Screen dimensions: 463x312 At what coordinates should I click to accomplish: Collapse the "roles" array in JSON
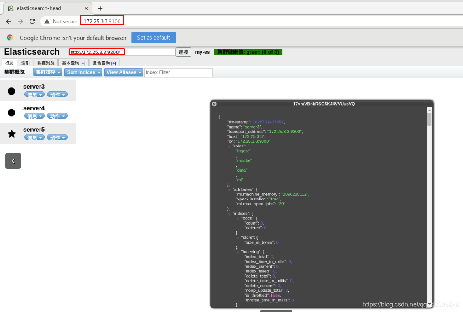[x=230, y=147]
